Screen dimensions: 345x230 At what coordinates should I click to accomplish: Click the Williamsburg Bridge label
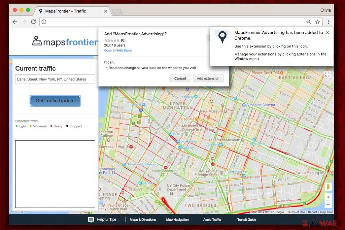point(314,173)
